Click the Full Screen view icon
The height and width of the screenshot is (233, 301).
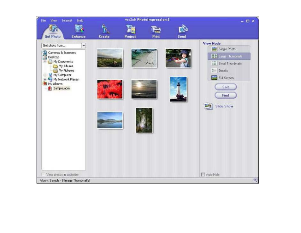pyautogui.click(x=214, y=78)
